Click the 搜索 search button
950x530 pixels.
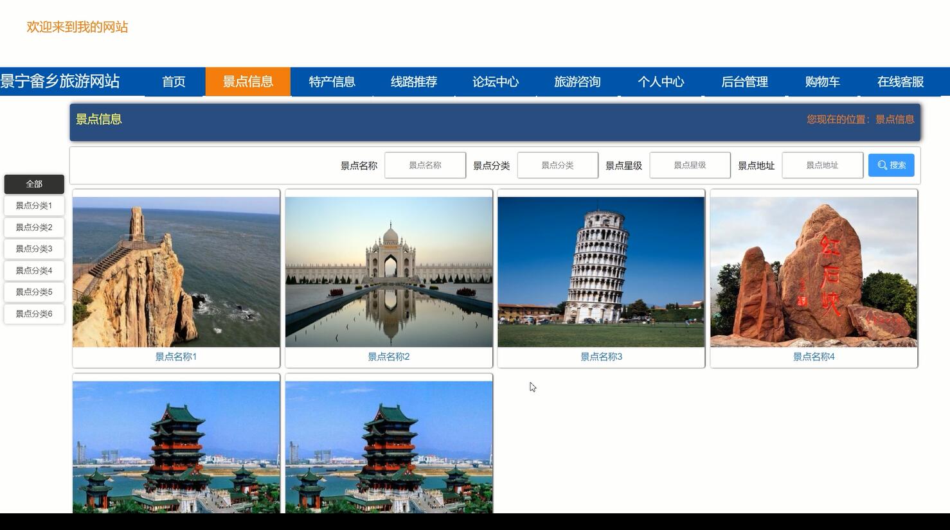pos(891,165)
